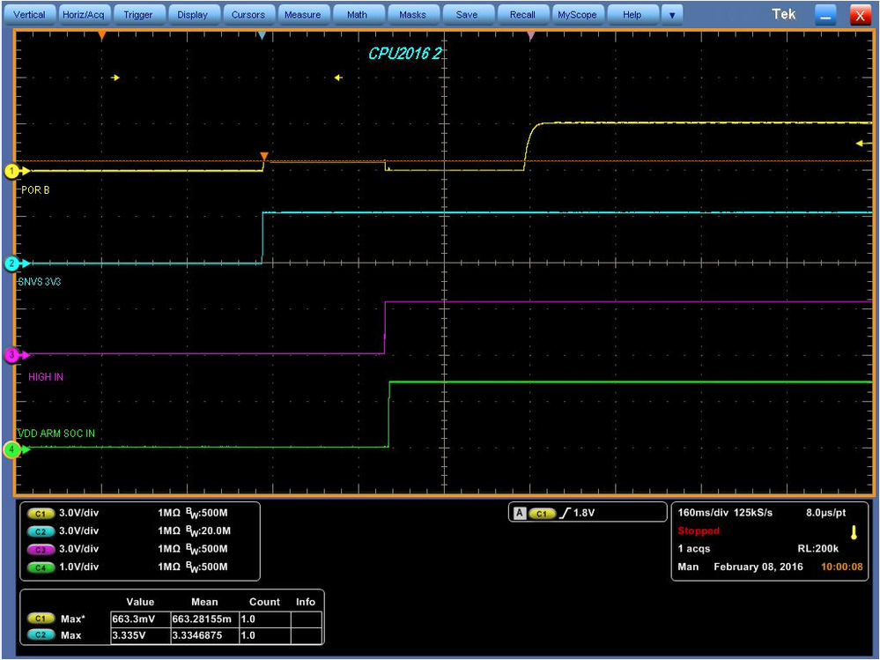Click the Save button

467,15
